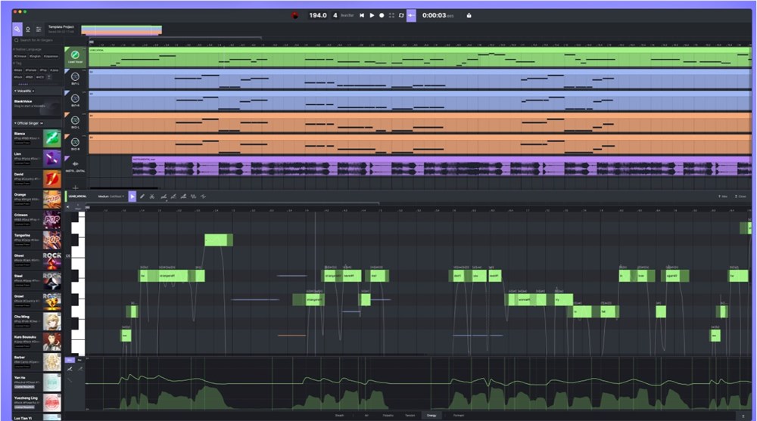Viewport: 757px width, 421px height.
Task: Open the AI singer library tab icon
Action: point(17,29)
